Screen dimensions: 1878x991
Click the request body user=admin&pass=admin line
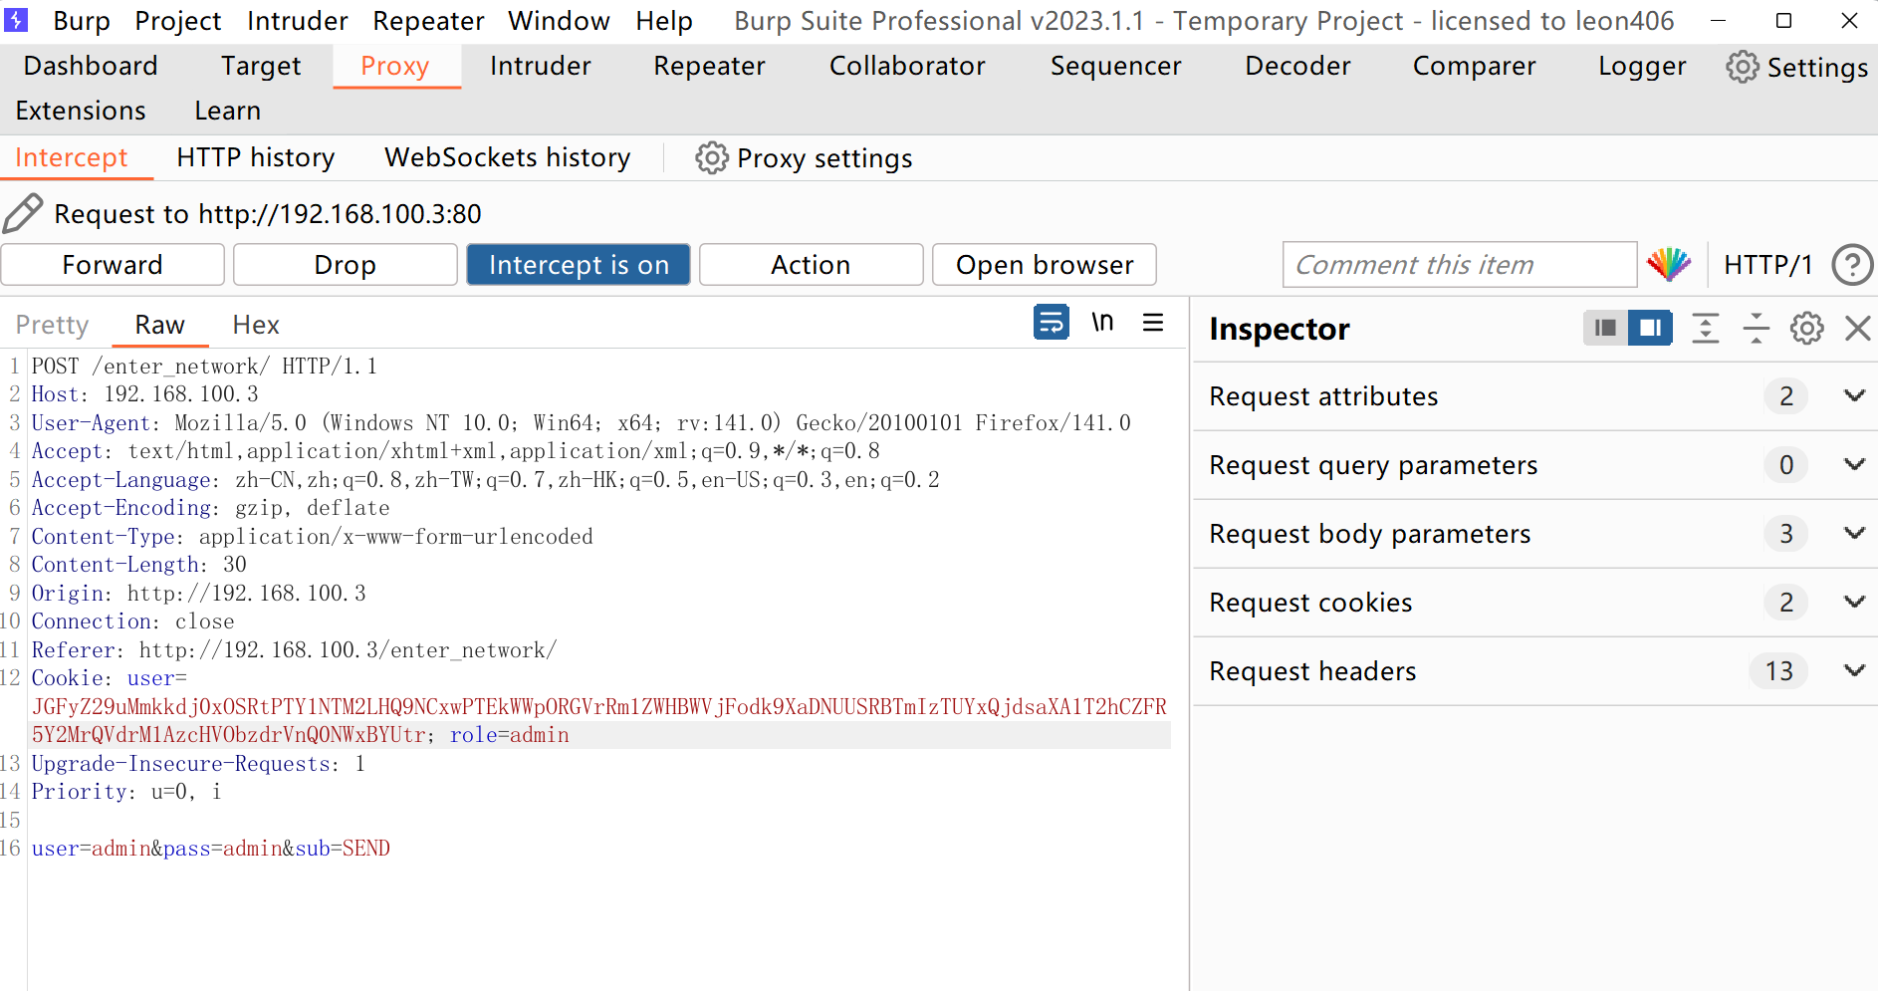[x=211, y=849]
